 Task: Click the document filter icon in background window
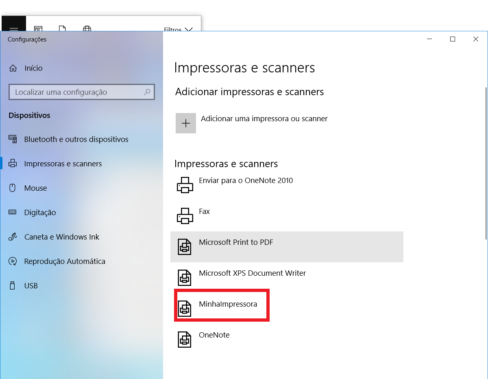62,28
